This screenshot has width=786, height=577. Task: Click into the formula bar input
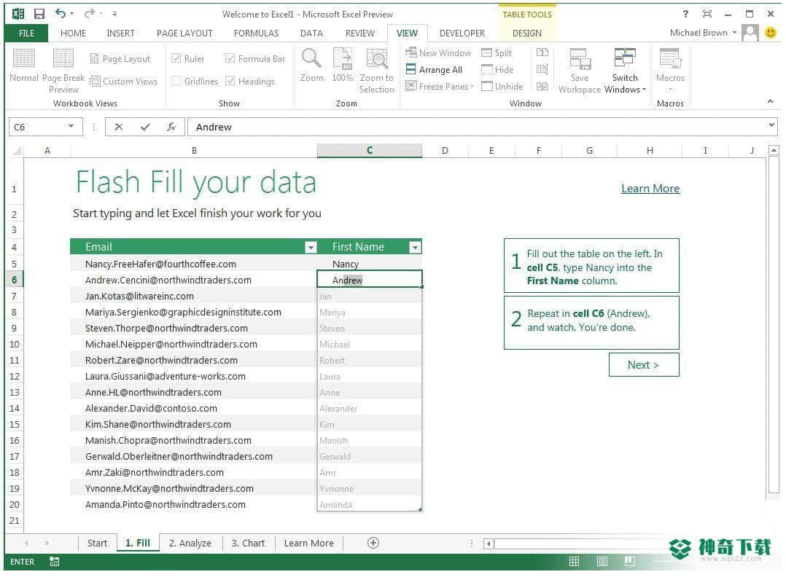pyautogui.click(x=476, y=127)
